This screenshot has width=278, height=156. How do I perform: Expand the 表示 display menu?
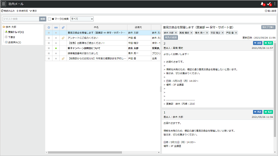point(33,11)
